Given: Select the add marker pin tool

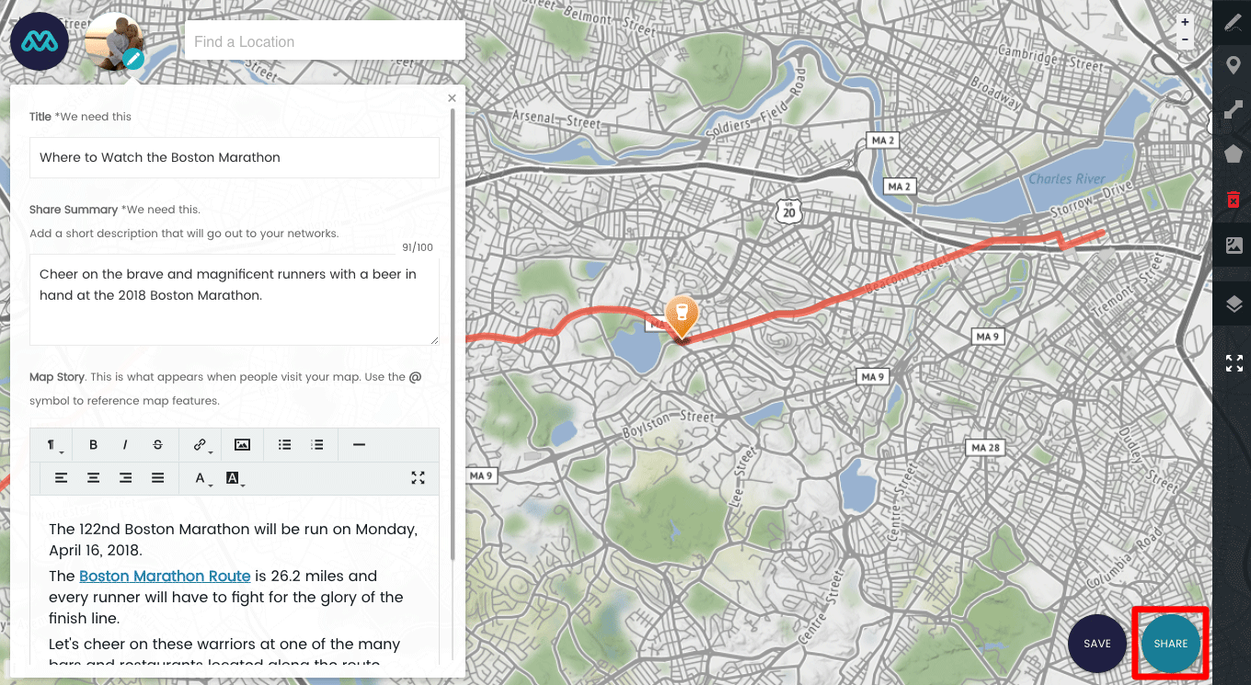Looking at the screenshot, I should 1234,66.
